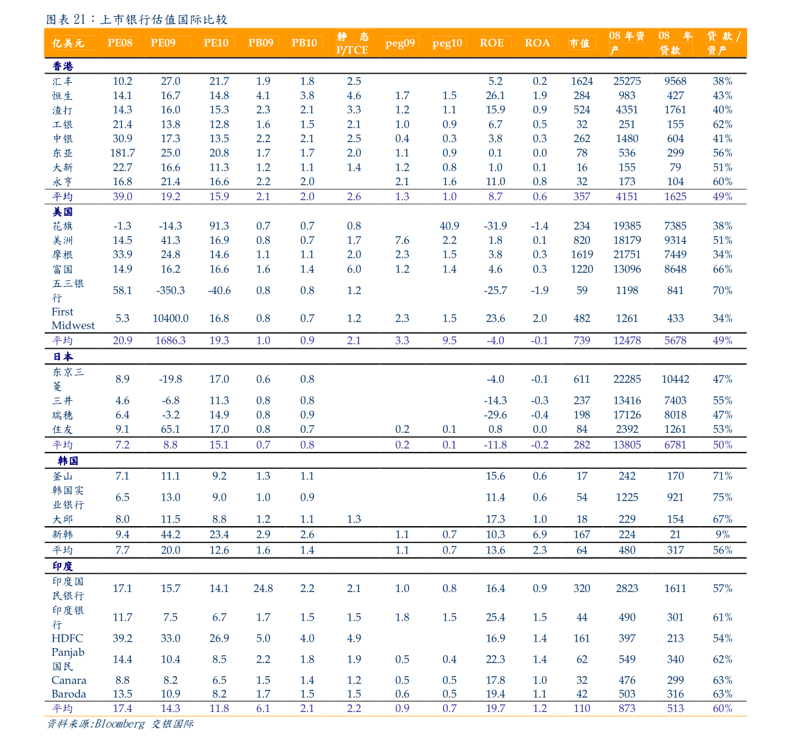The image size is (798, 742).
Task: Select the 181.7 value for 东亚
Action: coord(122,153)
